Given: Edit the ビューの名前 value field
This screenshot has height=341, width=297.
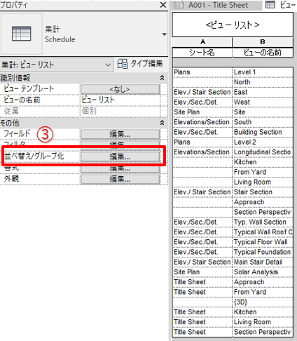Looking at the screenshot, I should tap(120, 100).
